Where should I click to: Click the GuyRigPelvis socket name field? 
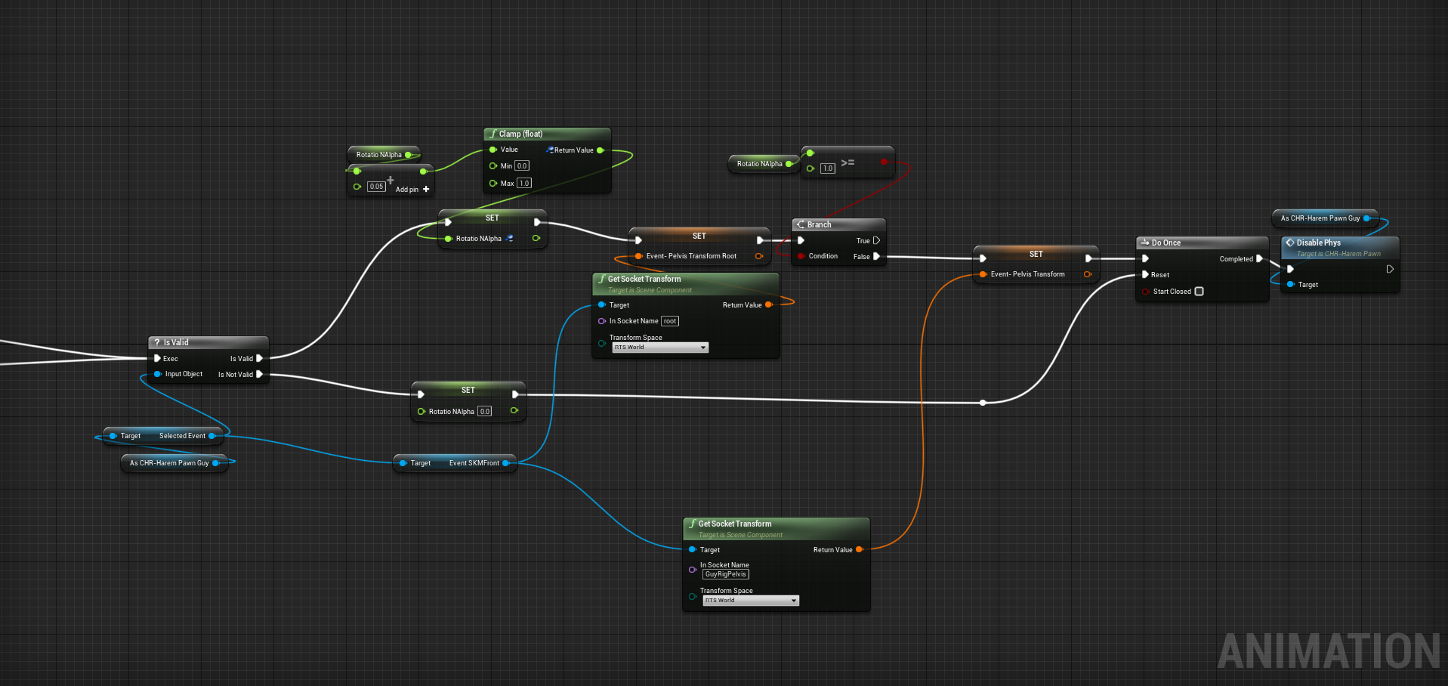[x=726, y=574]
